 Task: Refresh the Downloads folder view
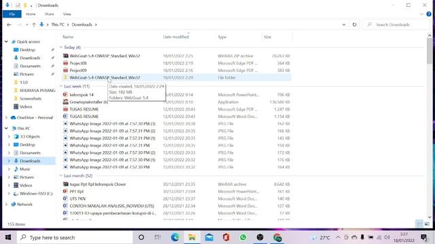(354, 24)
